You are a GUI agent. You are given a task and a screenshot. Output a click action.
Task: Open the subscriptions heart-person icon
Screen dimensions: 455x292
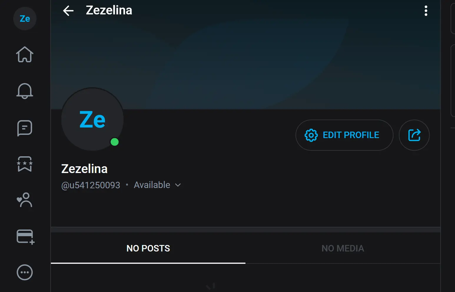pyautogui.click(x=25, y=200)
